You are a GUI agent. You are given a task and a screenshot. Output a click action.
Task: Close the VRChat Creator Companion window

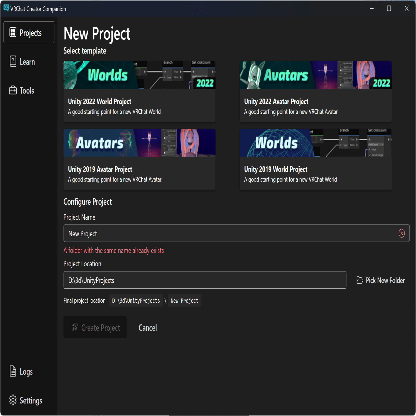[x=407, y=9]
